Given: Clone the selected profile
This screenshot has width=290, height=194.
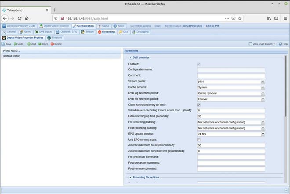Looking at the screenshot, I should point(43,44).
